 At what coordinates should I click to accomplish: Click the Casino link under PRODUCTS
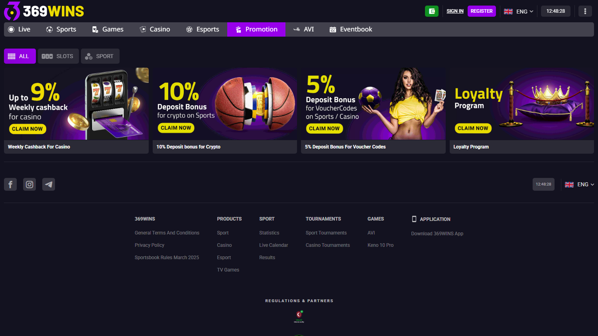point(224,245)
